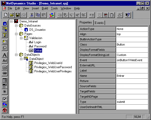Collapse the DataObjects folder
The image size is (151, 120).
tap(16, 55)
